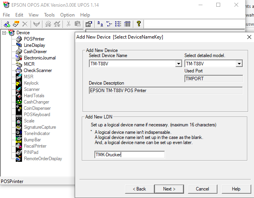Click the Cut scissors toolbar icon
The image size is (254, 198).
[x=68, y=24]
